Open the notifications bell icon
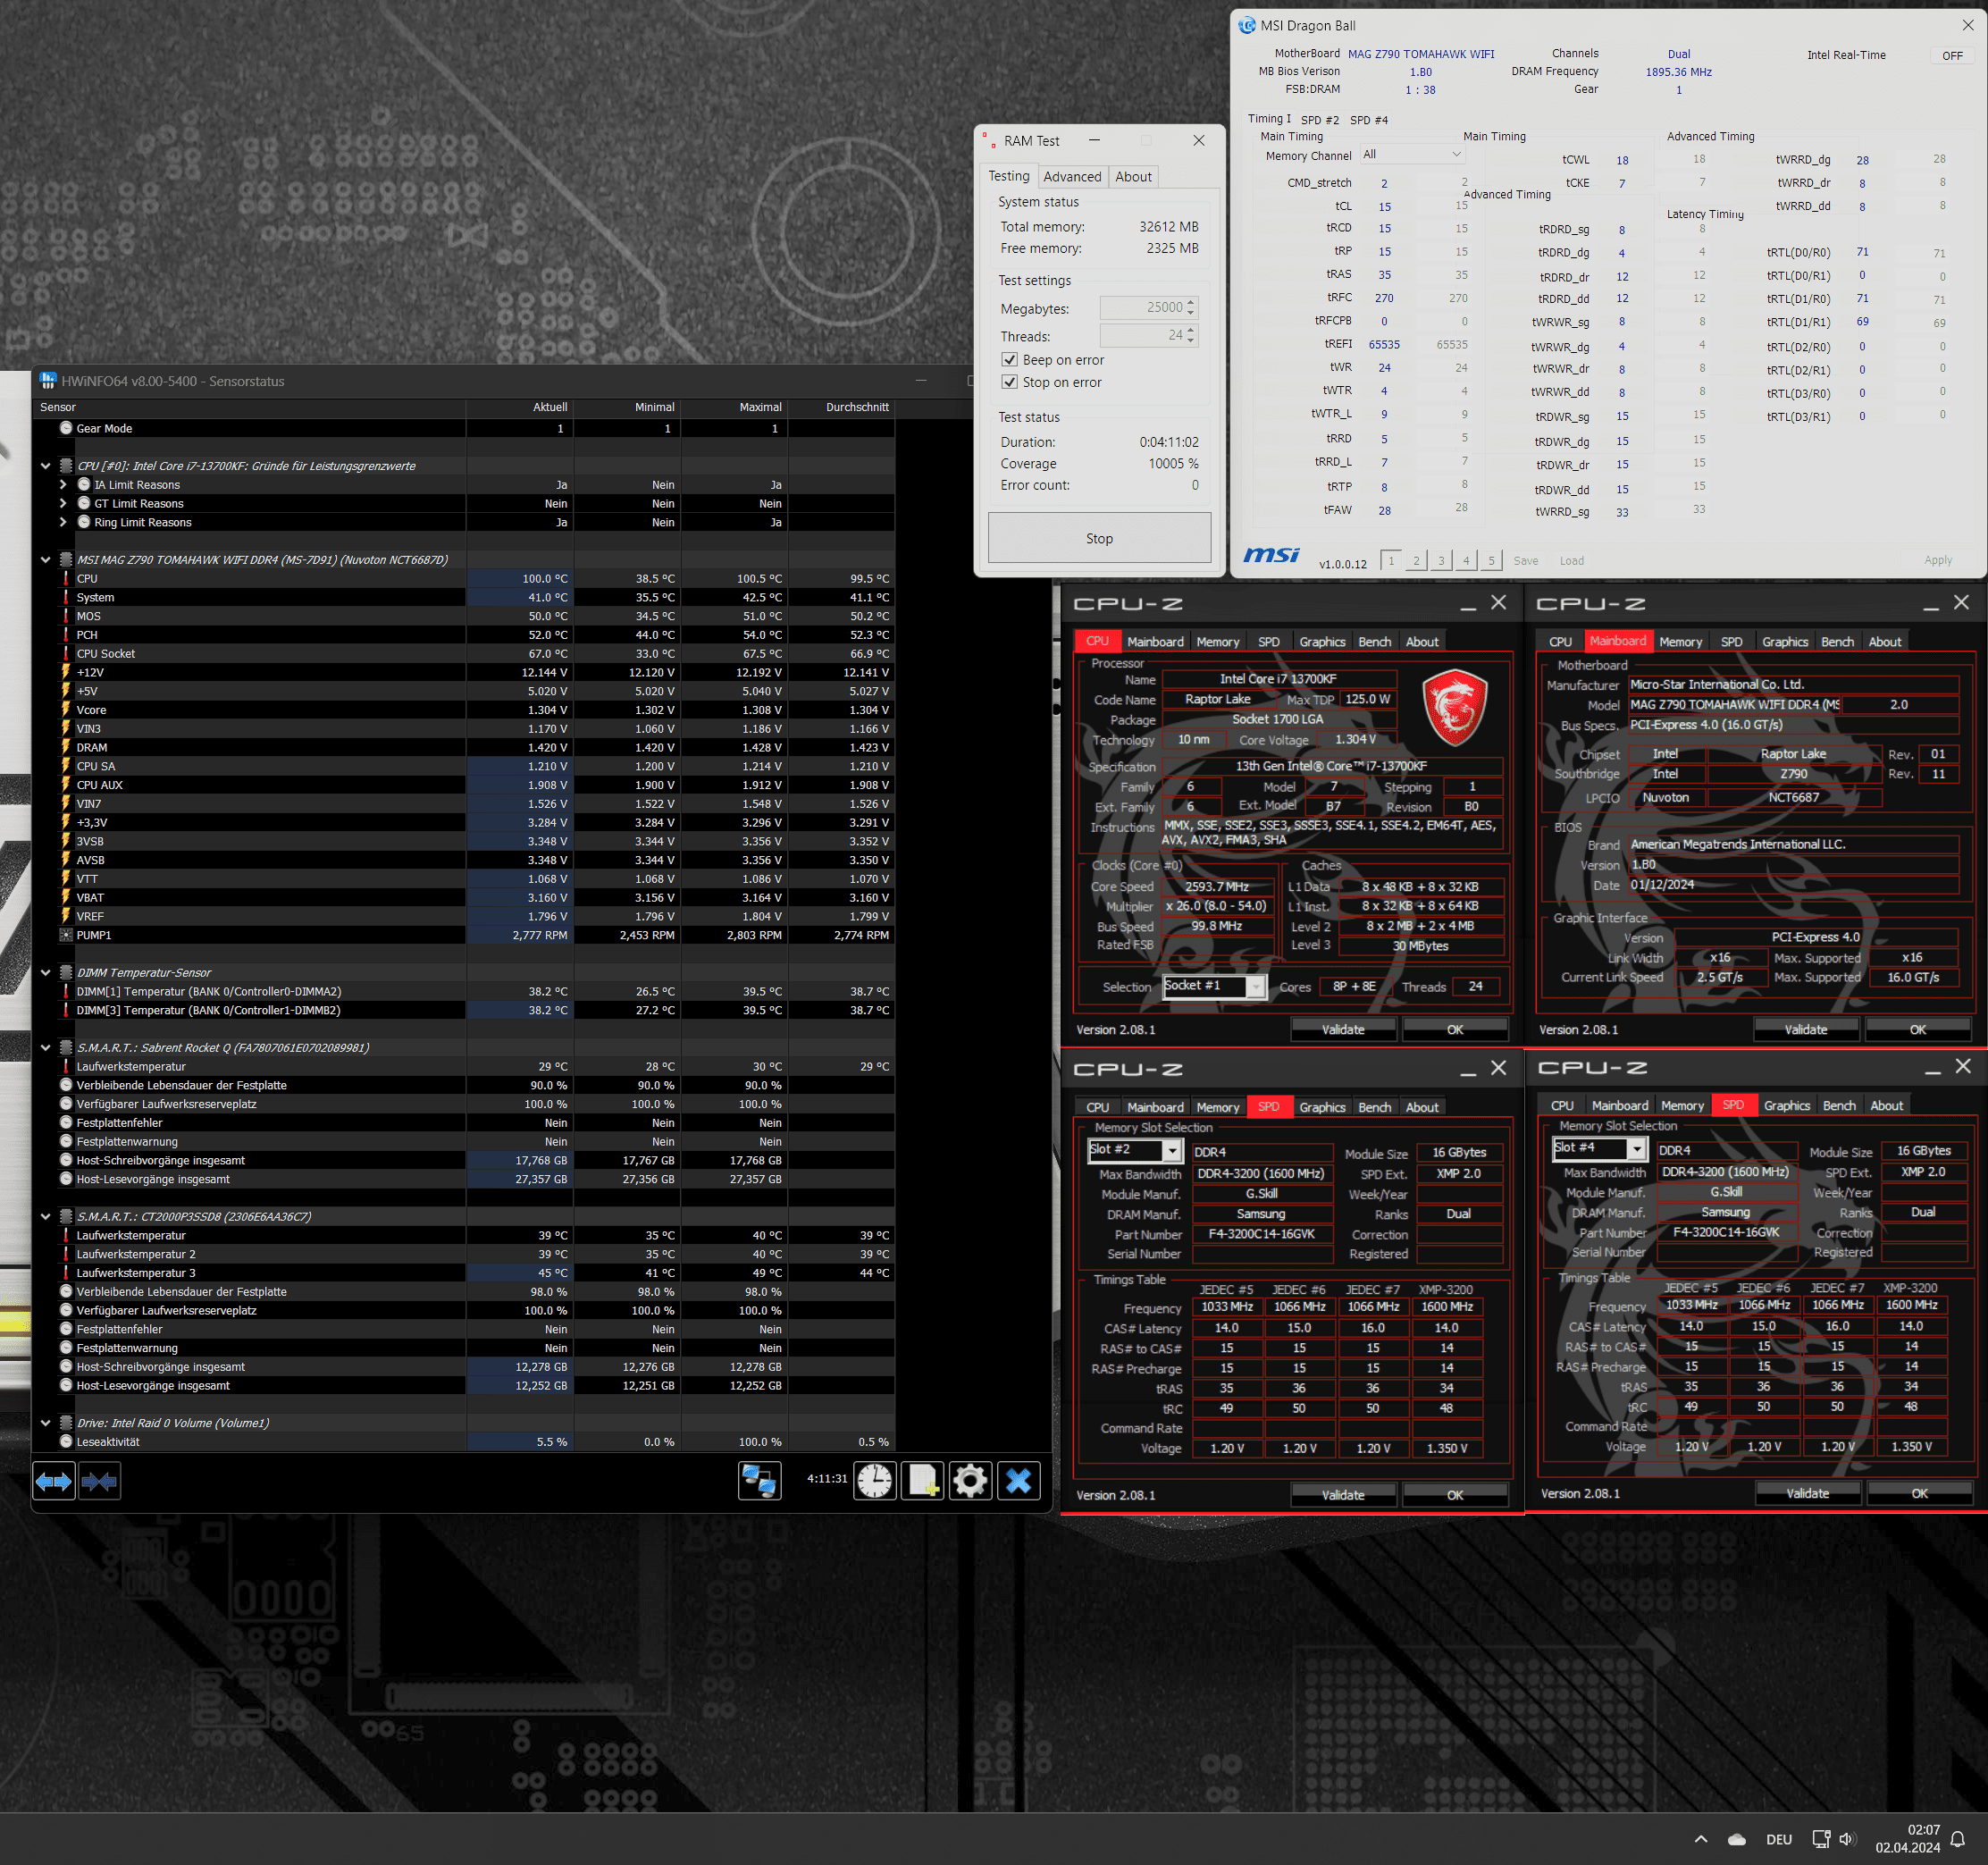Image resolution: width=1988 pixels, height=1865 pixels. tap(1957, 1839)
